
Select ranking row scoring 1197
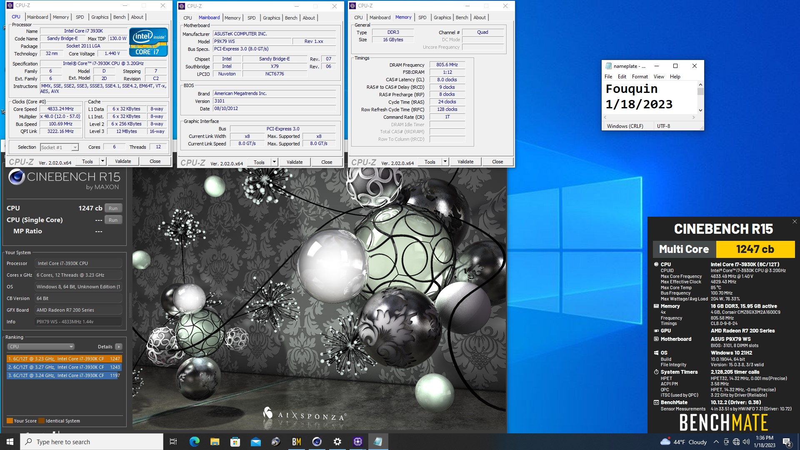[x=64, y=375]
